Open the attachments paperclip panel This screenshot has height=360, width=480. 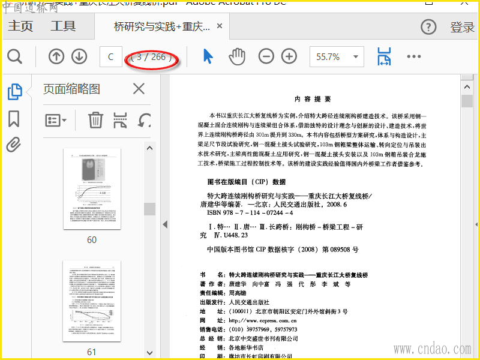pos(14,145)
